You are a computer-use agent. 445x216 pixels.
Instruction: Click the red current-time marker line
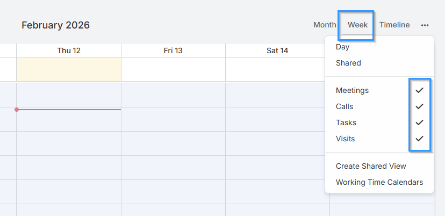(x=69, y=110)
